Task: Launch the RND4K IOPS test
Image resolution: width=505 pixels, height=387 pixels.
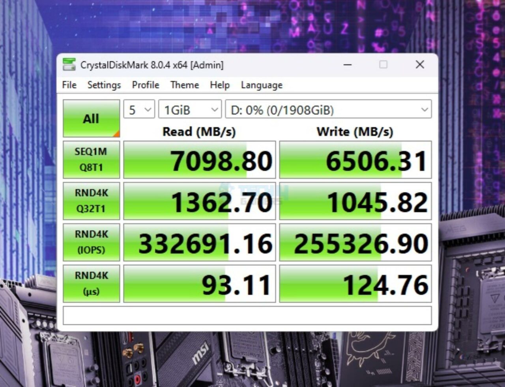Action: 91,242
